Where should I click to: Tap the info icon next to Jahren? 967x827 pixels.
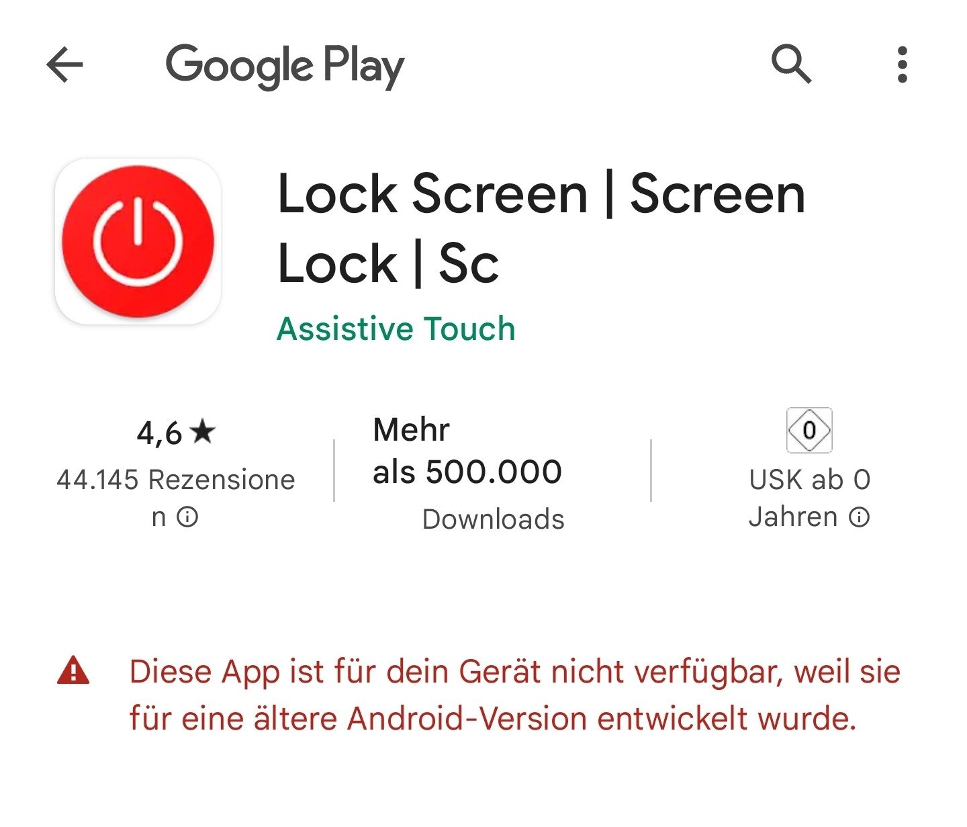click(859, 517)
